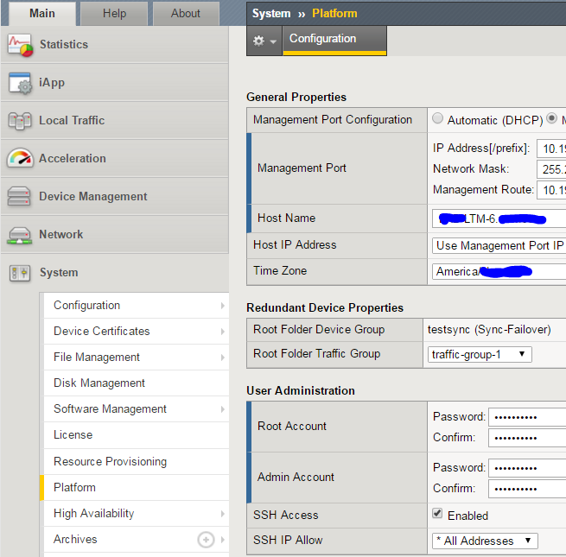Open the Disk Management page
The width and height of the screenshot is (566, 557).
99,383
